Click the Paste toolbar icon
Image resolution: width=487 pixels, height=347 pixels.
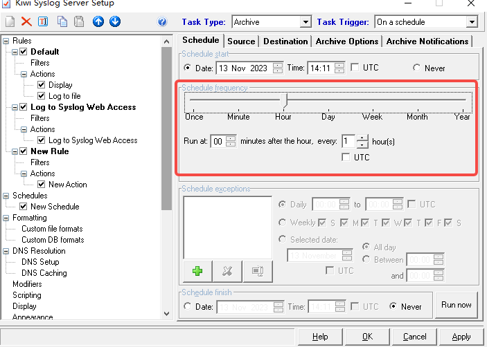point(79,21)
